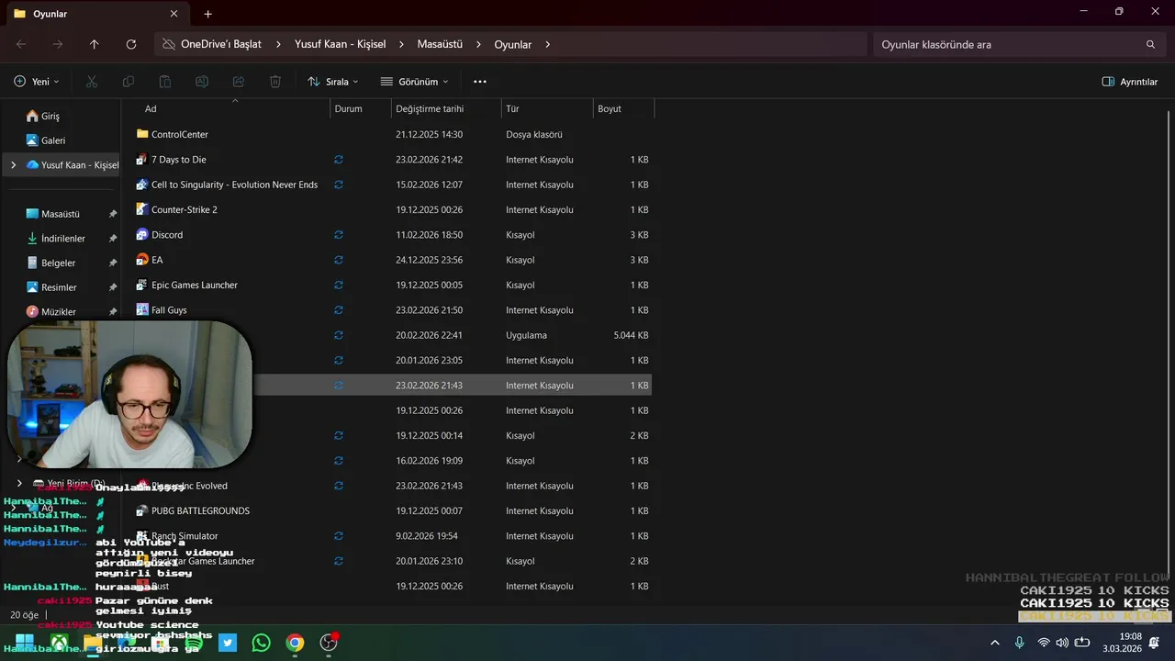
Task: Expand Yusuf Kaan - Kişisel tree node in sidebar
Action: tap(13, 165)
